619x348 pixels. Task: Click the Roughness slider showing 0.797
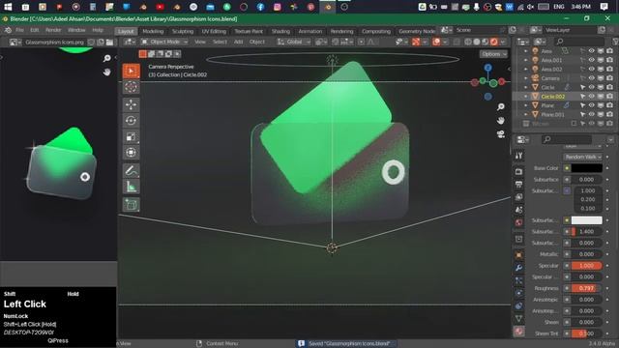coord(587,288)
